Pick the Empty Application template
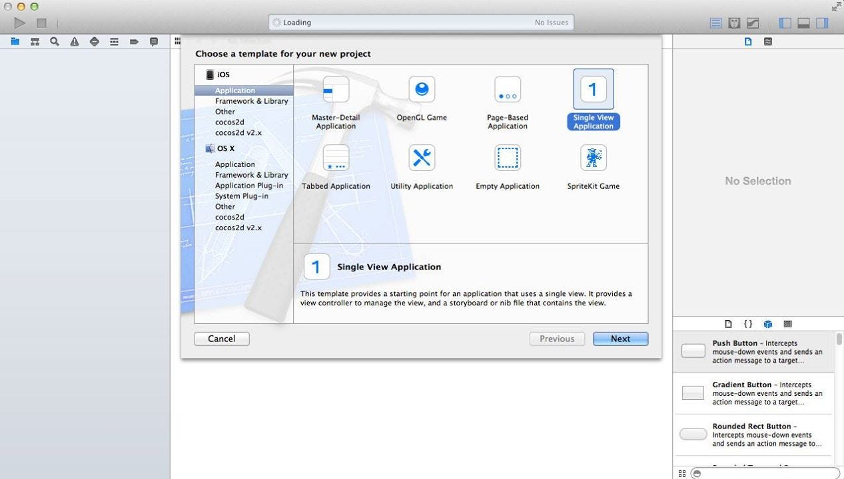The height and width of the screenshot is (479, 844). coord(507,166)
